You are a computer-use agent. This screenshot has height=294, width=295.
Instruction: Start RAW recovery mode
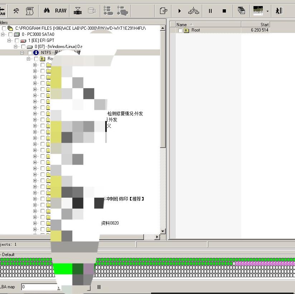pos(61,10)
